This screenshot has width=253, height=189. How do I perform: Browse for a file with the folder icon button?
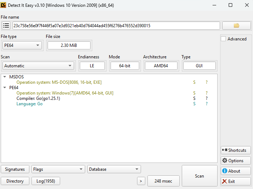coord(237,25)
